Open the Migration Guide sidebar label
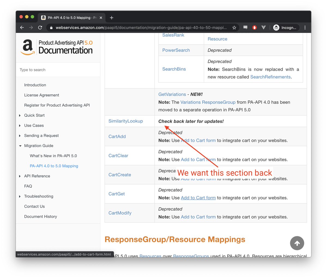Screen dimensions: 327x278 [39, 146]
